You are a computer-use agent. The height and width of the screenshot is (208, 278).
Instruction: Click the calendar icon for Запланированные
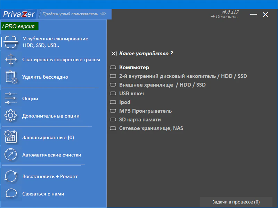pos(11,137)
